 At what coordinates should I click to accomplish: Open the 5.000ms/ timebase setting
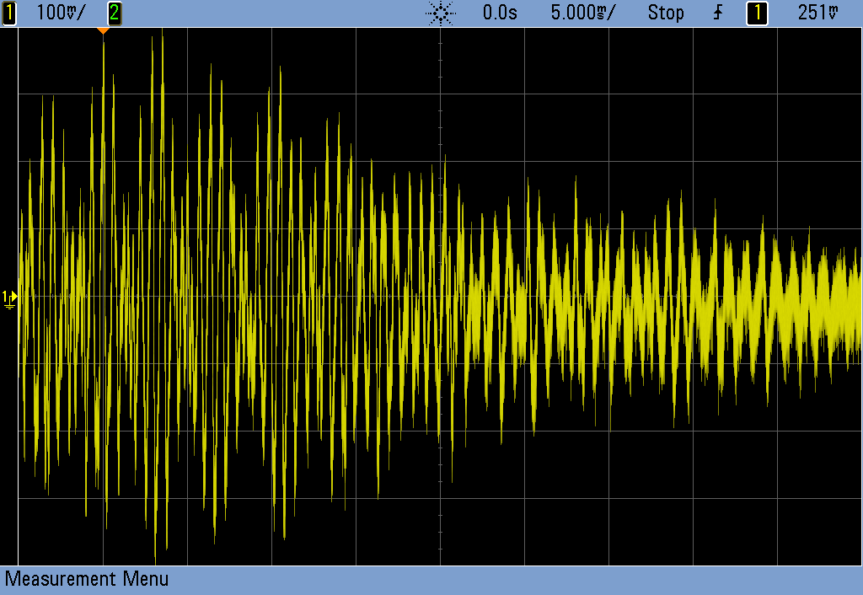click(582, 13)
